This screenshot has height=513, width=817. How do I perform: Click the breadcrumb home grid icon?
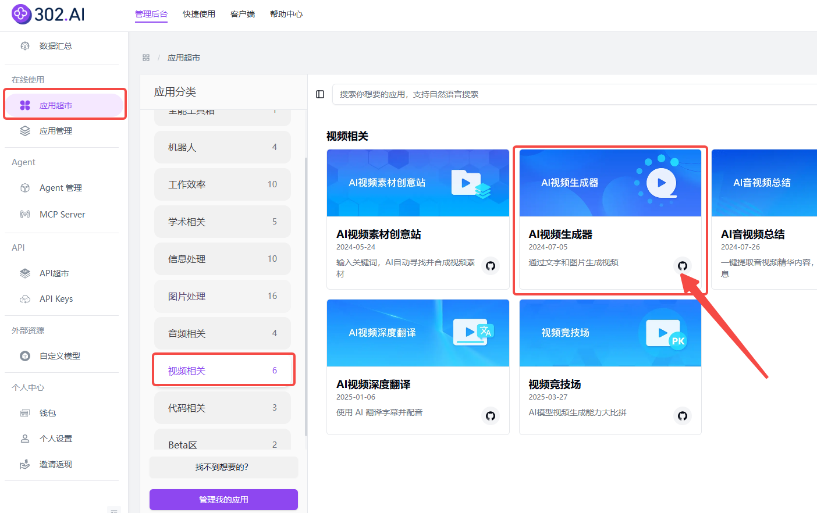[146, 58]
